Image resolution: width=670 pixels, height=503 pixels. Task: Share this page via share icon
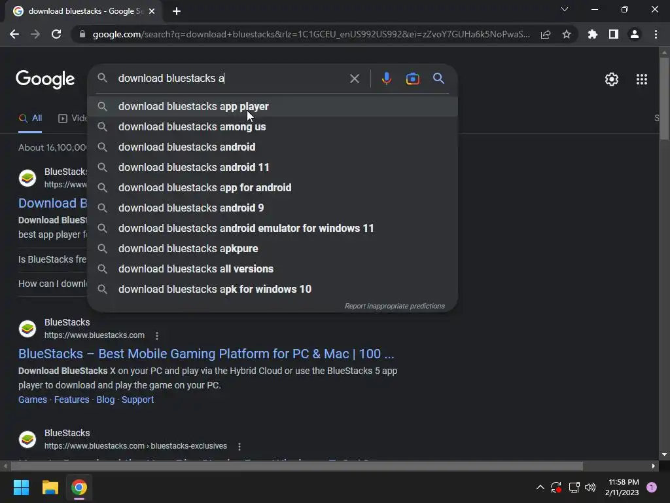point(546,34)
